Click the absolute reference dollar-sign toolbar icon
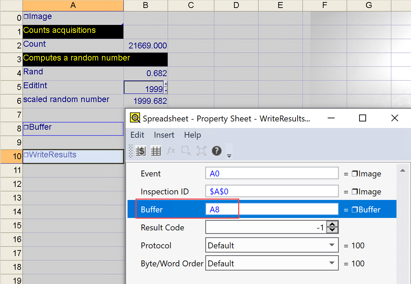Image resolution: width=411 pixels, height=284 pixels. (140, 151)
